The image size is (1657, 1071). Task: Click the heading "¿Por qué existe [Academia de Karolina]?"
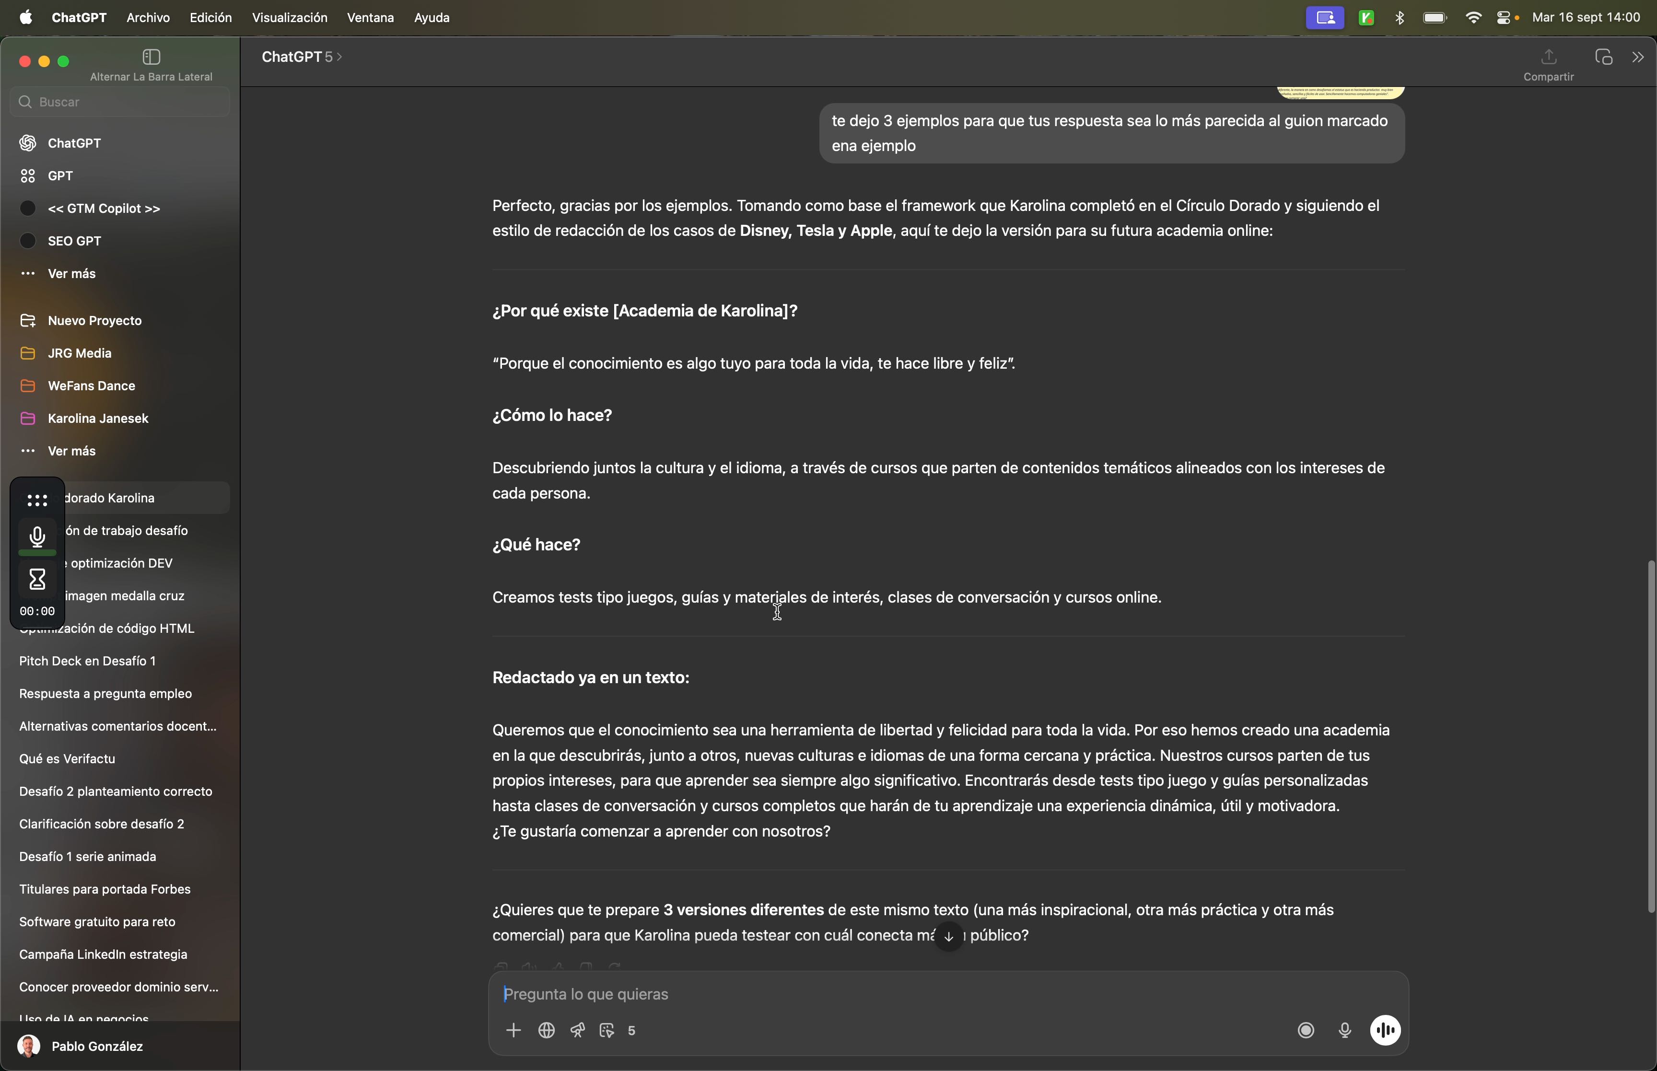644,311
